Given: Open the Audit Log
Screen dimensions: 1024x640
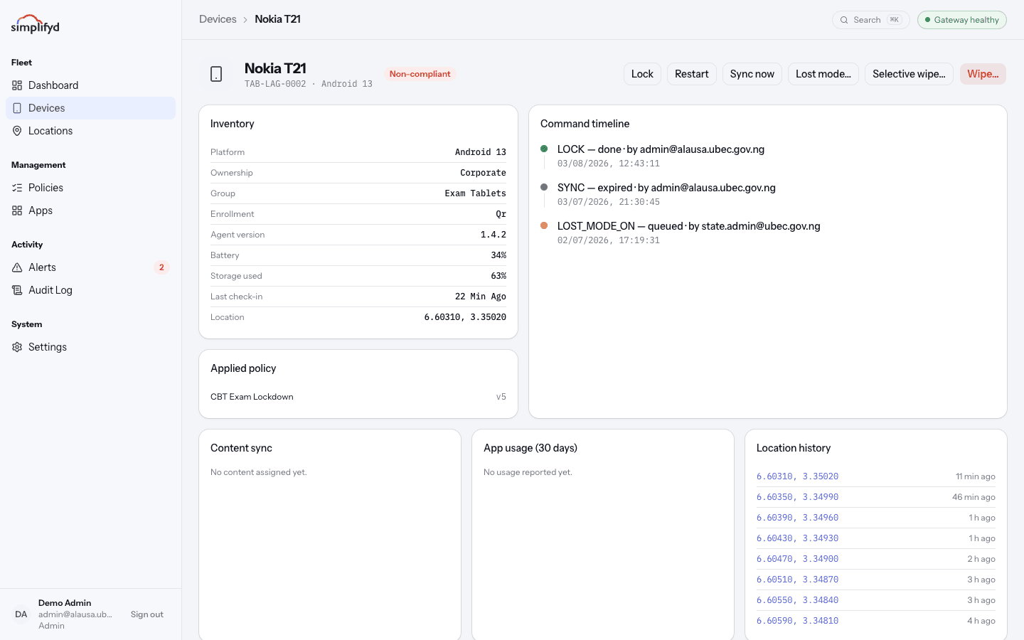Looking at the screenshot, I should pos(91,290).
